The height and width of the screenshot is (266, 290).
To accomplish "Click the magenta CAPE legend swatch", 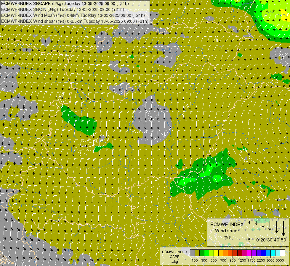I will point(249,253).
